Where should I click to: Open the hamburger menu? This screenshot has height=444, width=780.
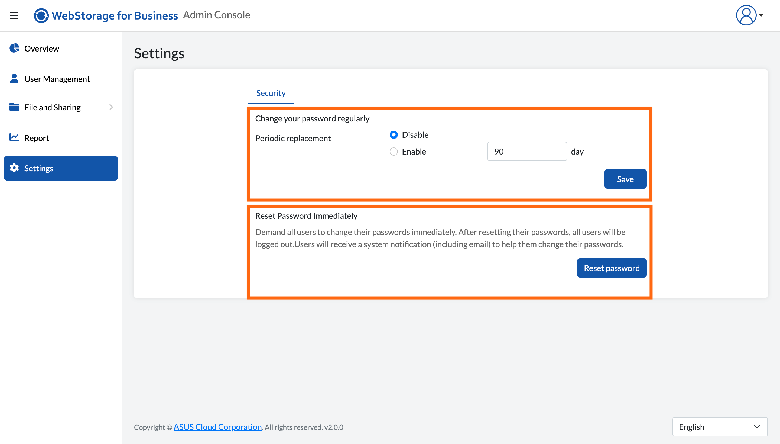[x=14, y=15]
